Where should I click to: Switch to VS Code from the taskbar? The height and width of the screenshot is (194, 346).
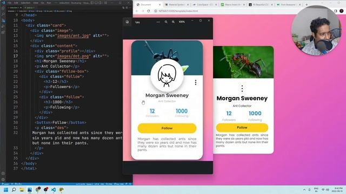(x=54, y=190)
